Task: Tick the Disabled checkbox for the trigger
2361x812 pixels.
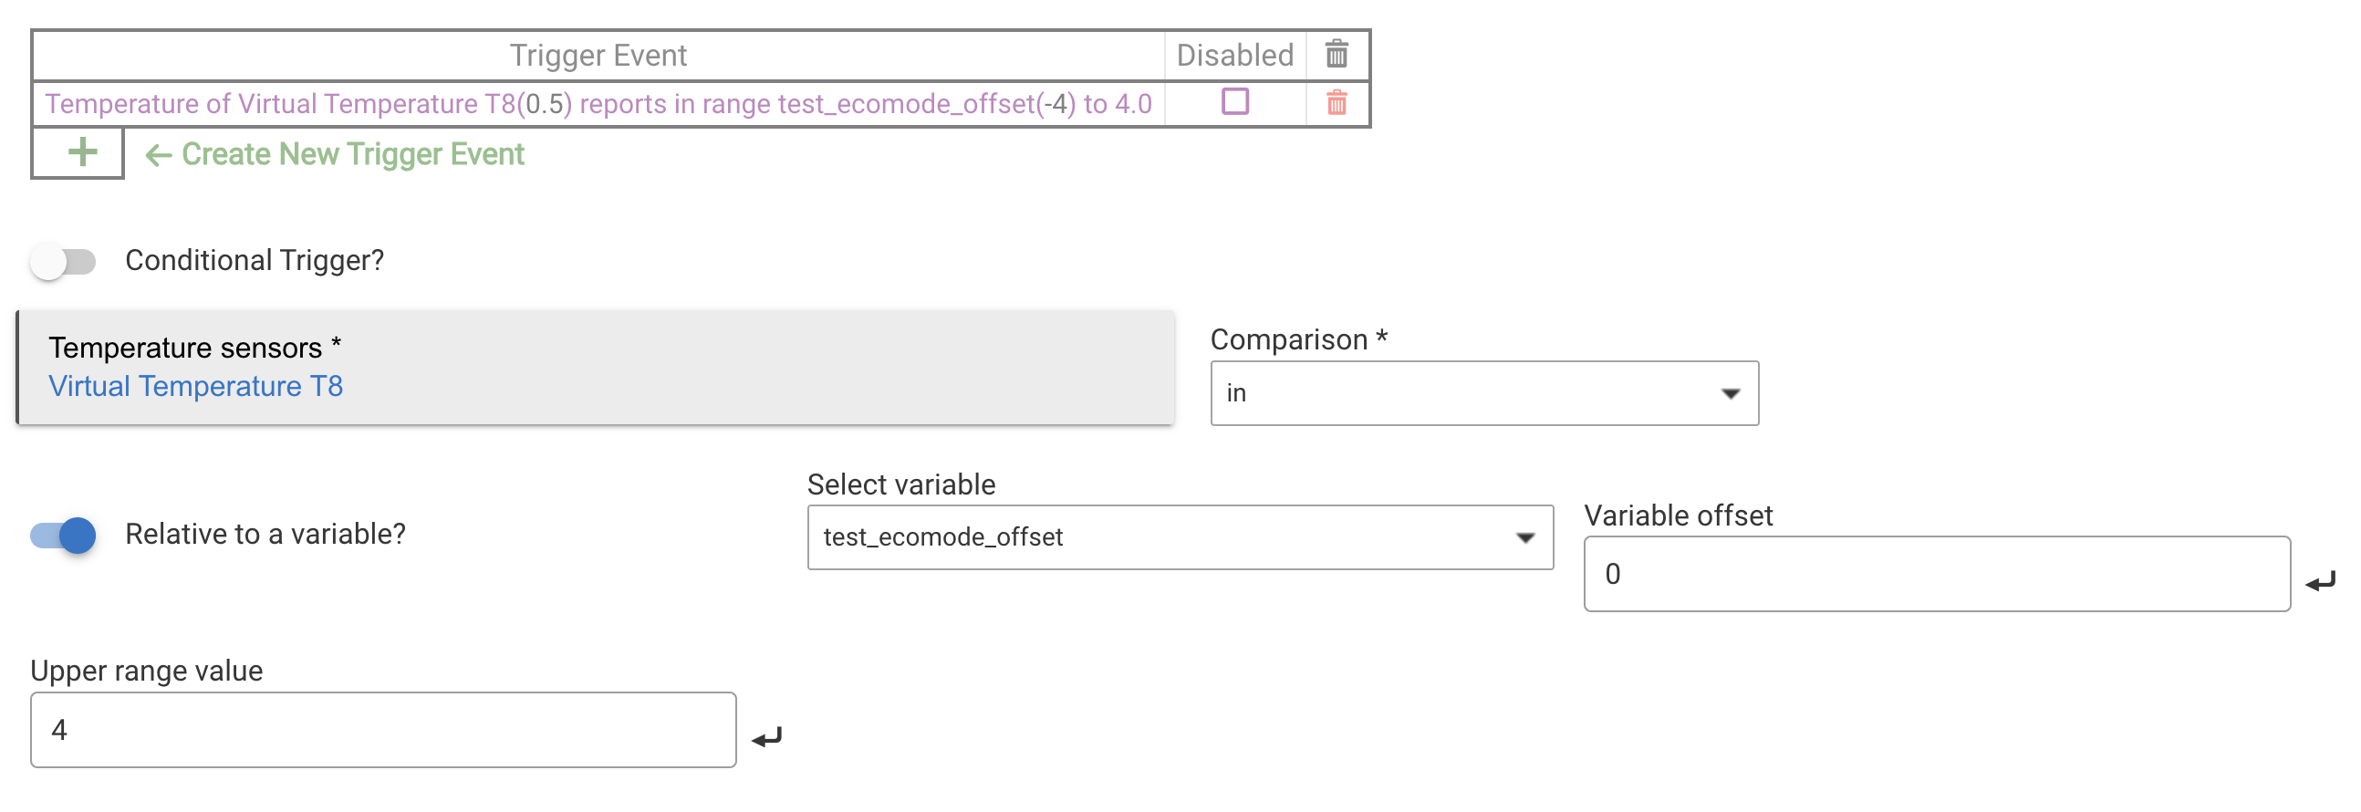Action: [1234, 102]
